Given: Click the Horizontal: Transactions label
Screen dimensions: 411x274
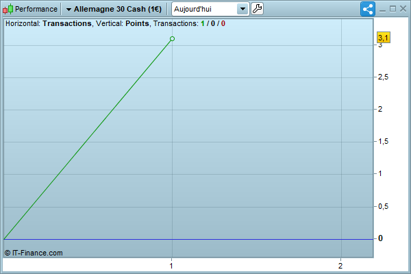Looking at the screenshot, I should click(x=49, y=23).
